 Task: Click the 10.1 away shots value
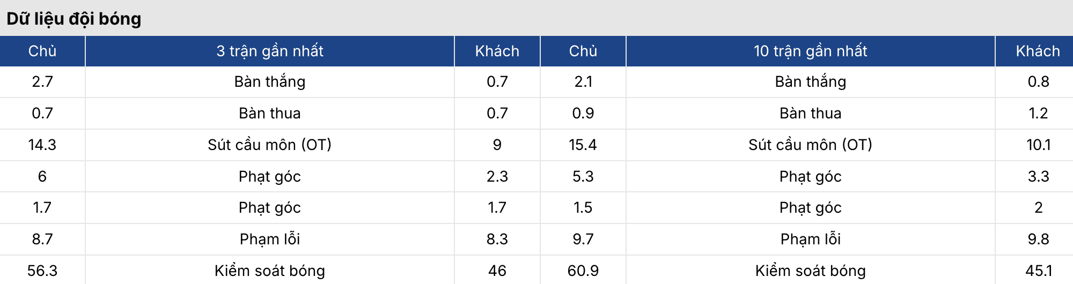click(x=1038, y=145)
